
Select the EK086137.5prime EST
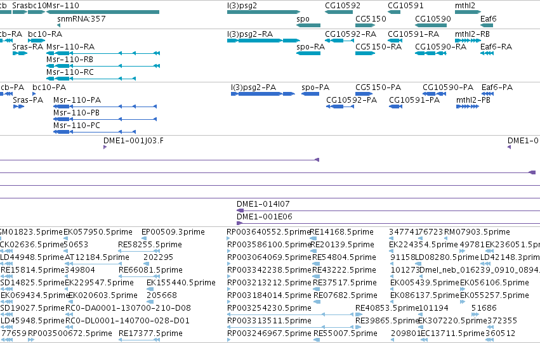point(392,302)
